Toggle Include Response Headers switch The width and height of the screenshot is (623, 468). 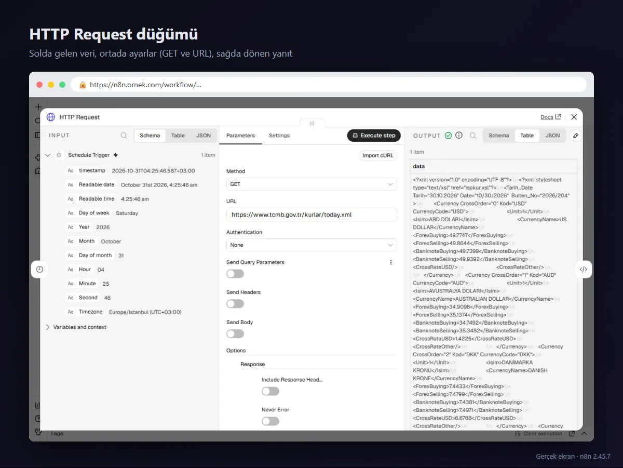click(270, 391)
